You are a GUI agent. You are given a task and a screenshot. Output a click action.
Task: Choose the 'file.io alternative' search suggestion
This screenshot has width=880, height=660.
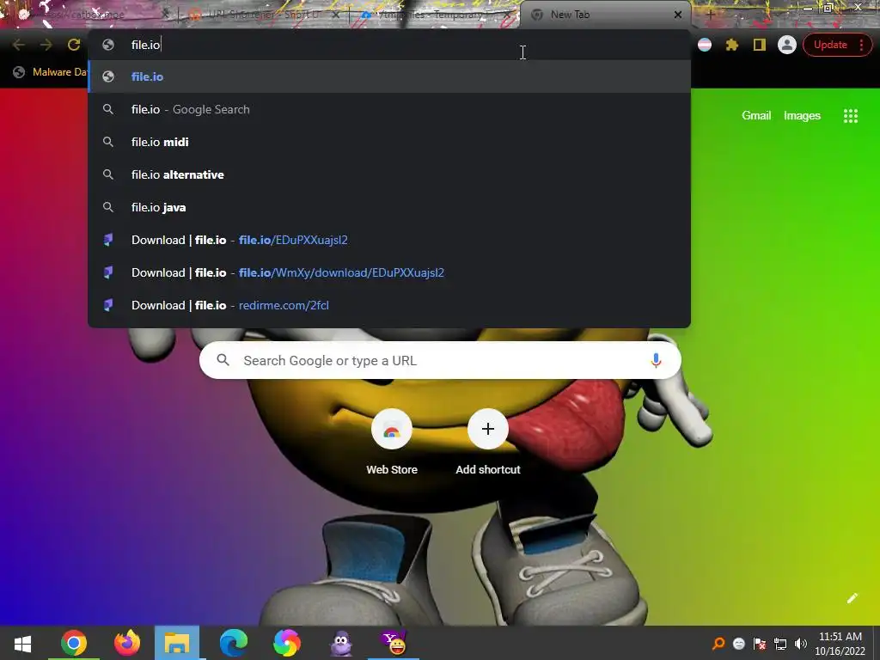(389, 174)
